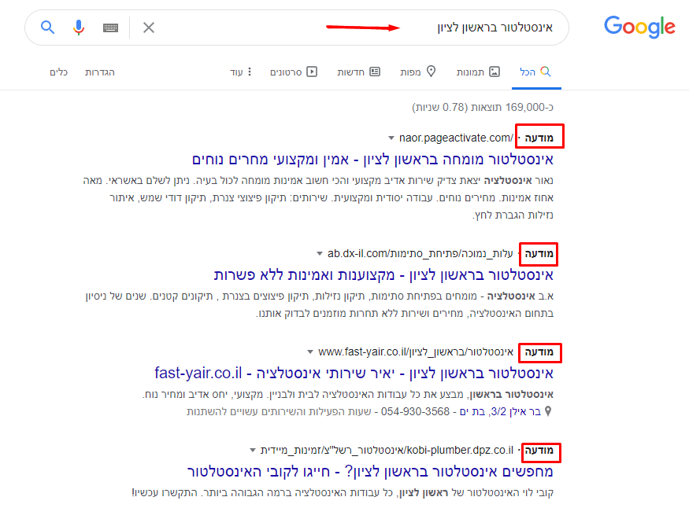The image size is (689, 508).
Task: Select the הכל (All) tab
Action: click(535, 72)
